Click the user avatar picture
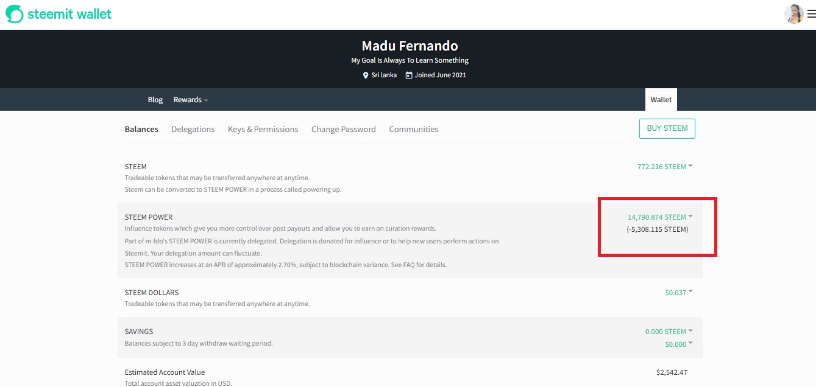The width and height of the screenshot is (816, 387). (794, 14)
